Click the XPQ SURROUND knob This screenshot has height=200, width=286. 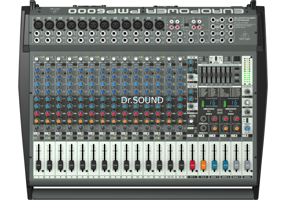coord(191,121)
